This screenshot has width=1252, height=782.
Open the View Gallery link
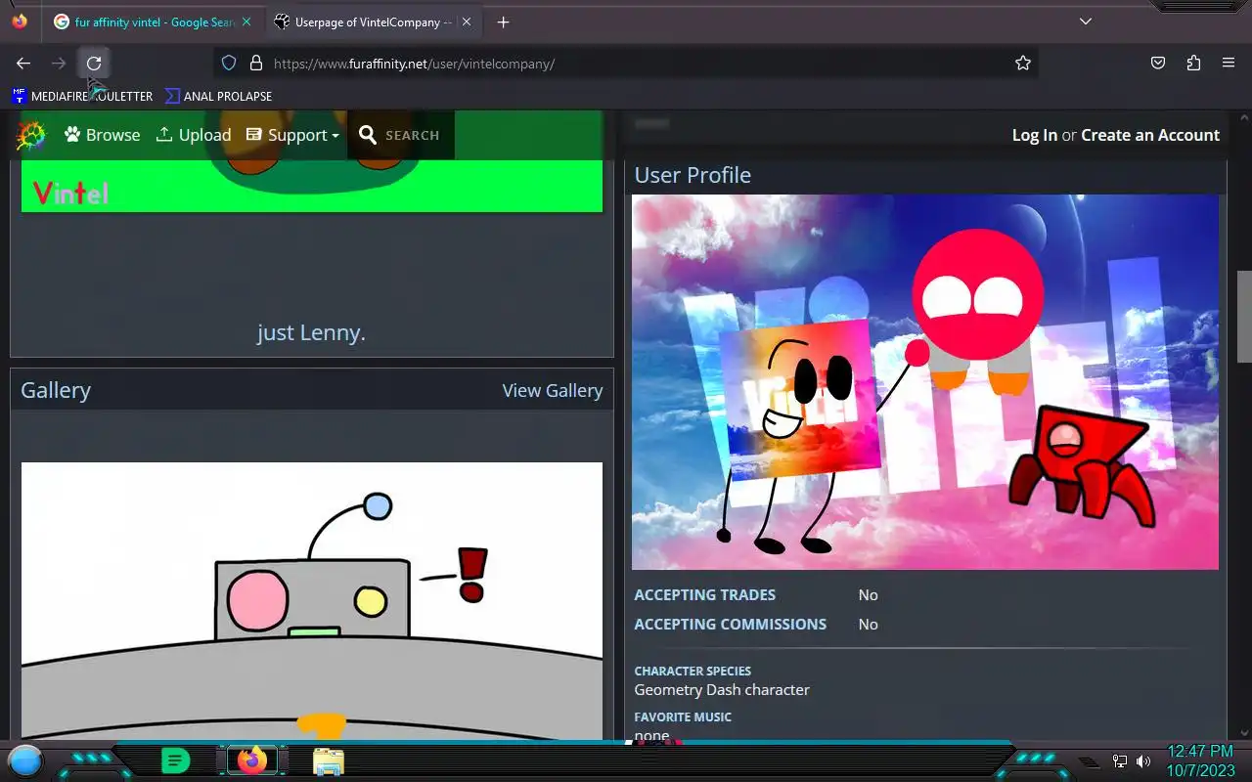pos(553,390)
